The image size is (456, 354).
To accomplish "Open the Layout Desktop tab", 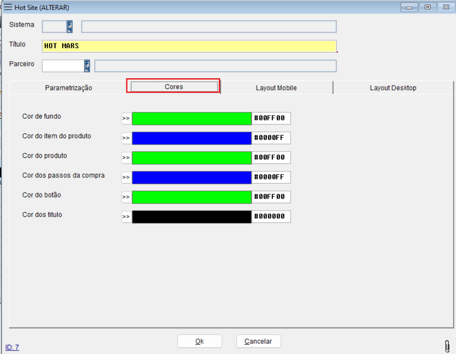I will pos(393,88).
